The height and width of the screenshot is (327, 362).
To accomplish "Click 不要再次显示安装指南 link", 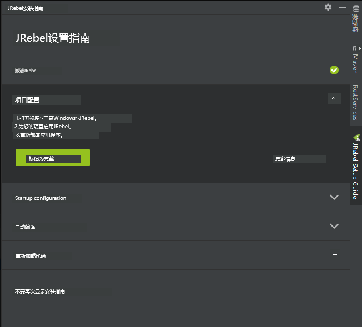I will (40, 291).
